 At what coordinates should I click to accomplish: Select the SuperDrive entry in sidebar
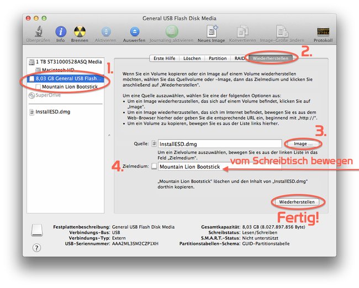point(66,95)
